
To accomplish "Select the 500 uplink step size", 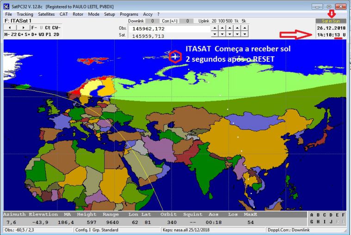I will point(228,21).
